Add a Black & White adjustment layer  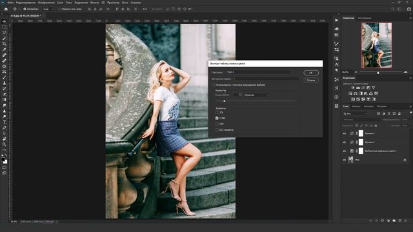coord(361,93)
